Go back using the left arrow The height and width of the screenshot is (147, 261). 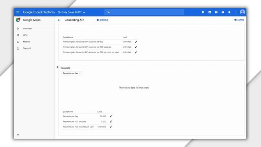coord(59,20)
